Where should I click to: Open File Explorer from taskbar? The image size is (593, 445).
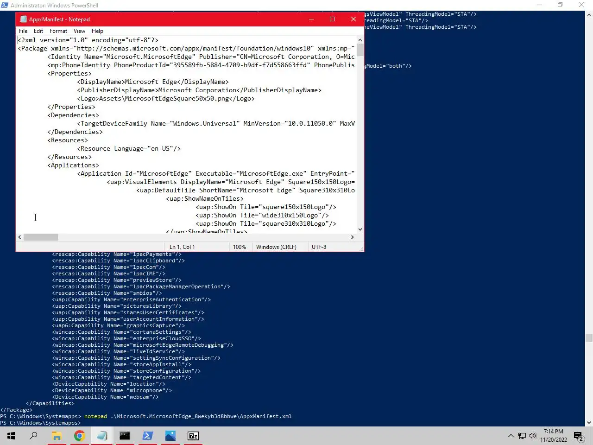tap(57, 436)
